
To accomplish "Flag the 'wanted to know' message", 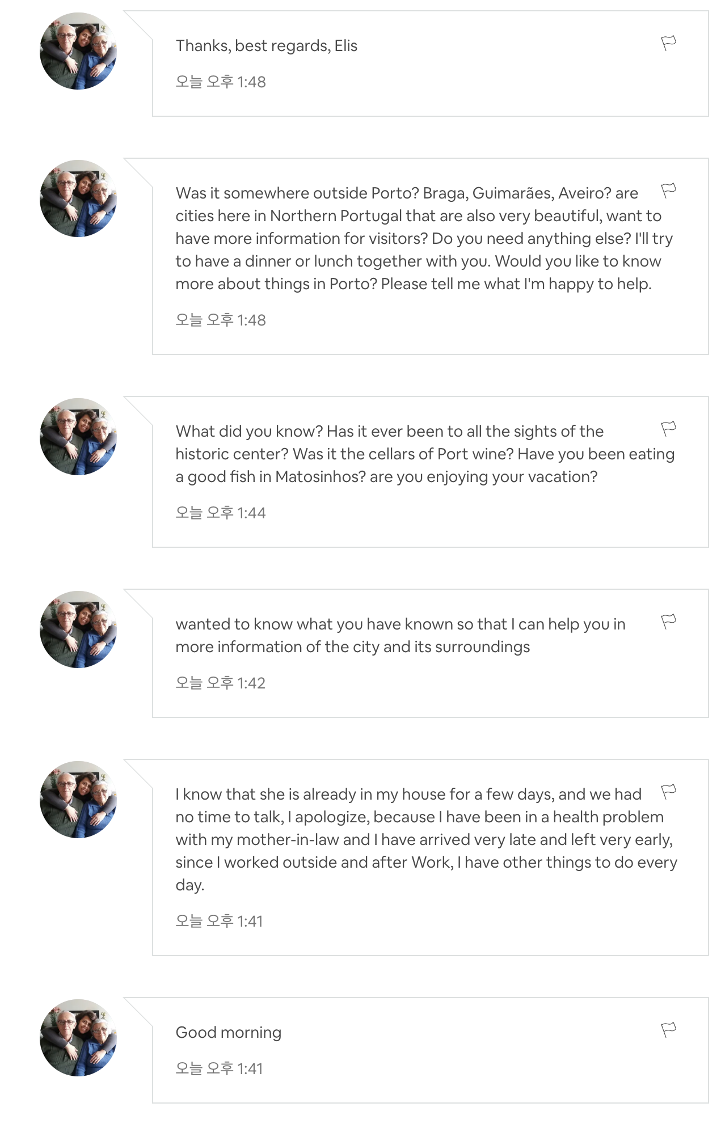I will (669, 622).
